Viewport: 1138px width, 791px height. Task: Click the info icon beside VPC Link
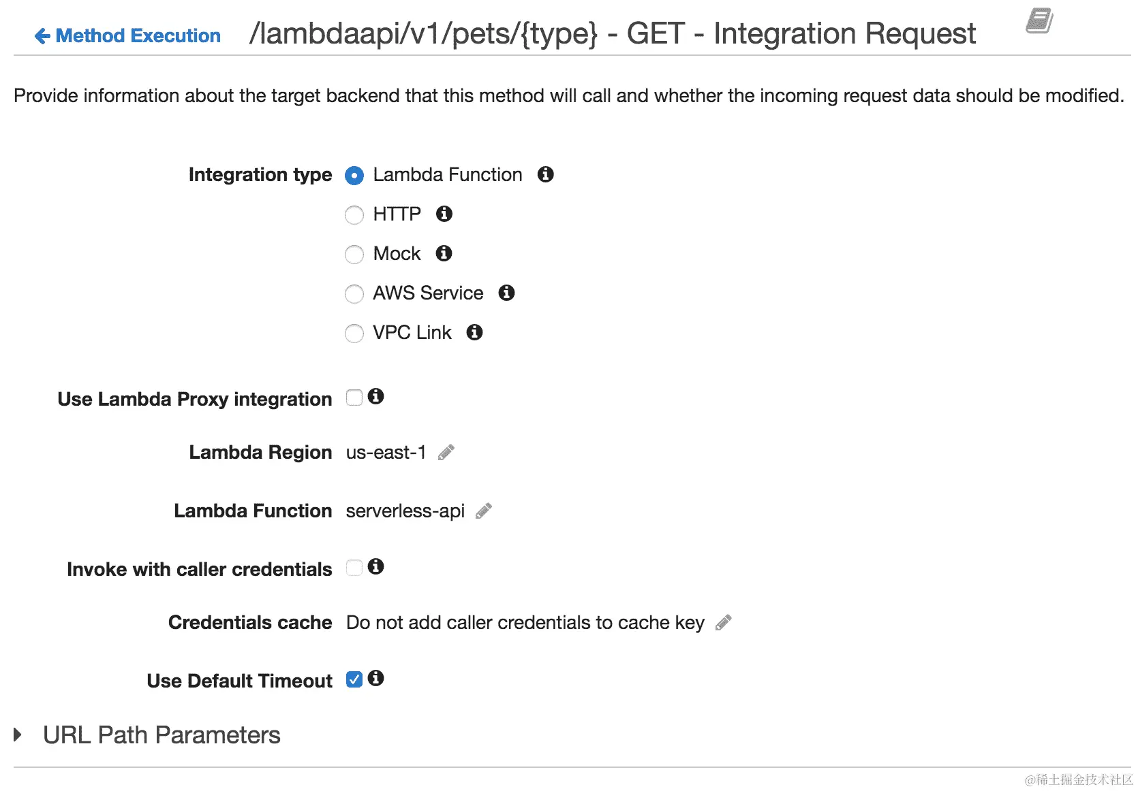point(474,332)
